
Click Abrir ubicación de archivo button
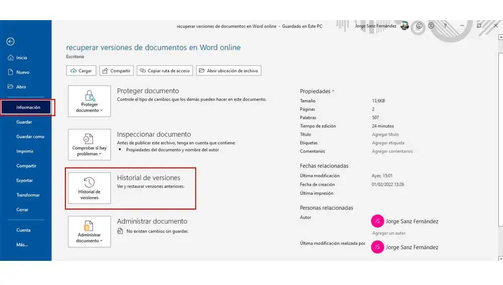[229, 70]
